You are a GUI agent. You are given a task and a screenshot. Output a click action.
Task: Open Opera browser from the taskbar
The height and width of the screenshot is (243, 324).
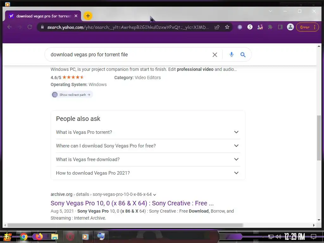[x=70, y=237]
